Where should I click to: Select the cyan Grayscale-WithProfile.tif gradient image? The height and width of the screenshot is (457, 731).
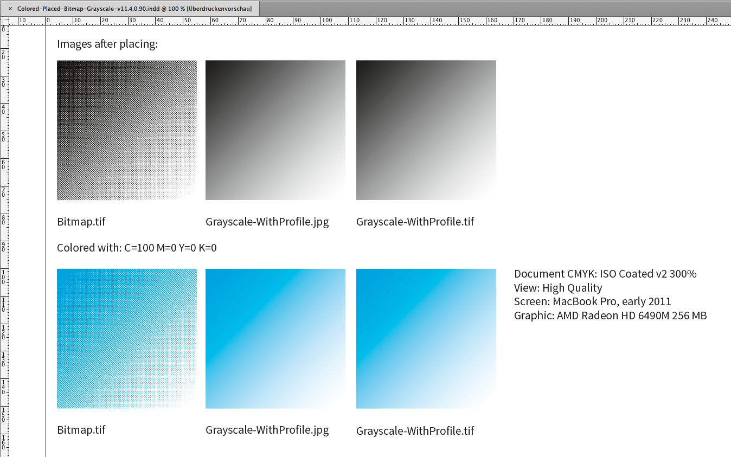pos(426,338)
